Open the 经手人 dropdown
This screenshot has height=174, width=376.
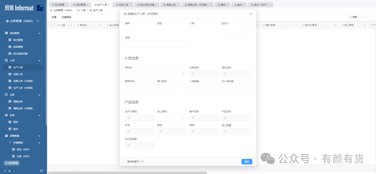[x=236, y=30]
